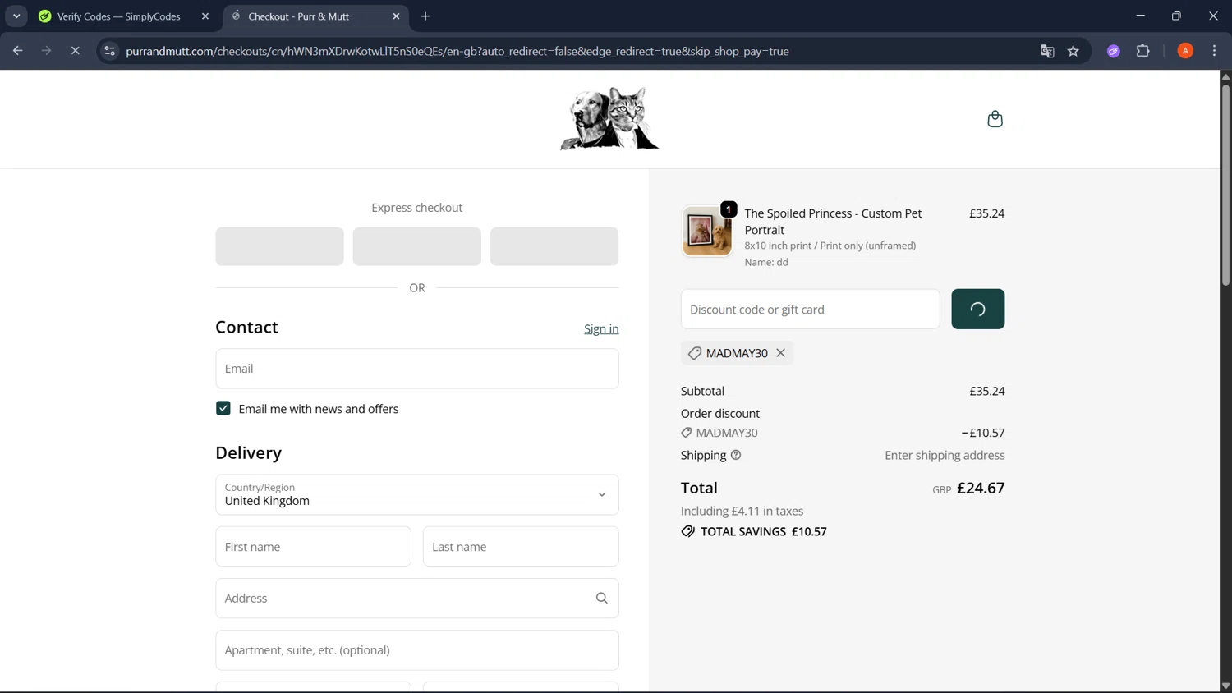Open a new browser tab
This screenshot has width=1232, height=693.
coord(425,16)
